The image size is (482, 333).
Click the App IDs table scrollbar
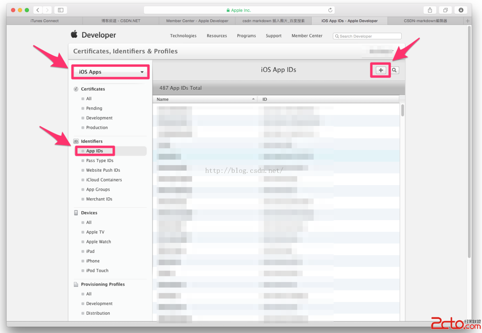point(402,110)
